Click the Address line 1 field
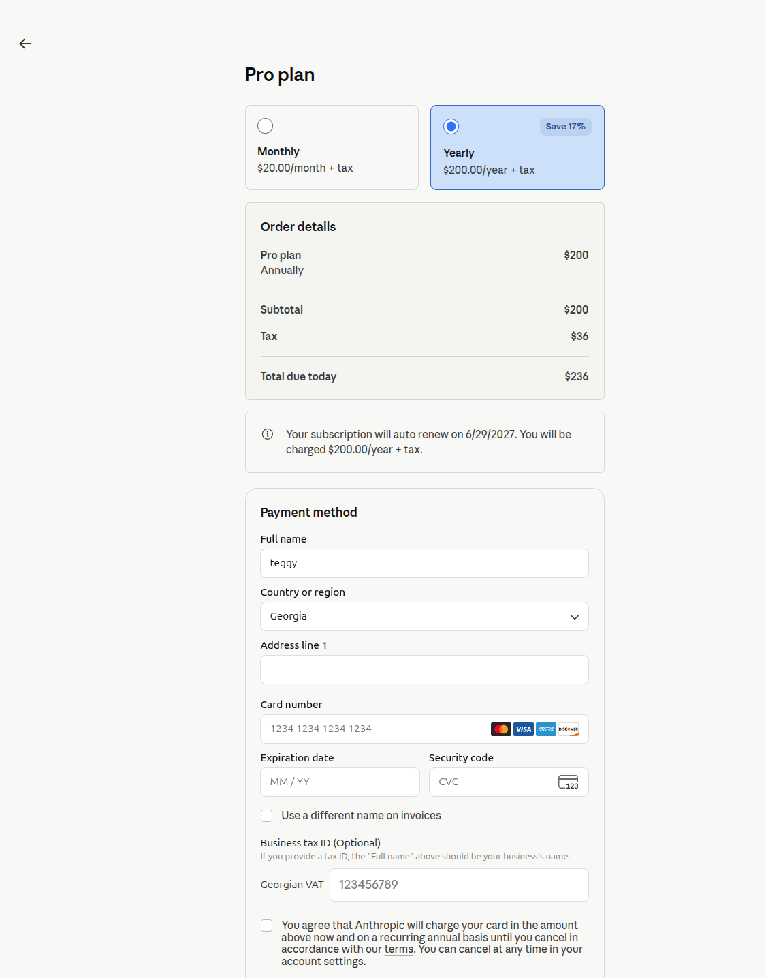Image resolution: width=766 pixels, height=978 pixels. (424, 670)
